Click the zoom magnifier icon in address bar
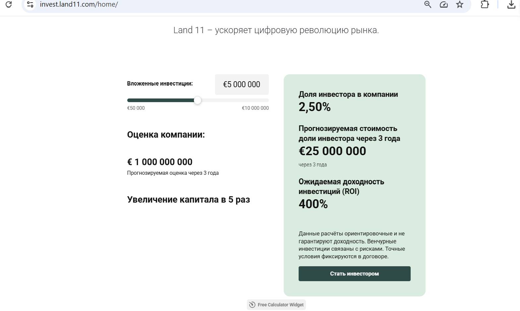The image size is (520, 311). (x=428, y=4)
